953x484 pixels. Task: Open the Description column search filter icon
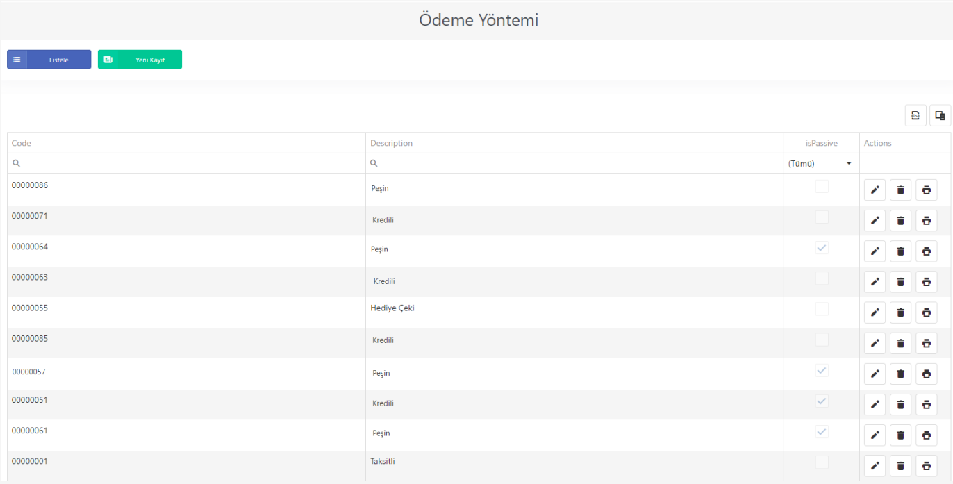pyautogui.click(x=374, y=163)
